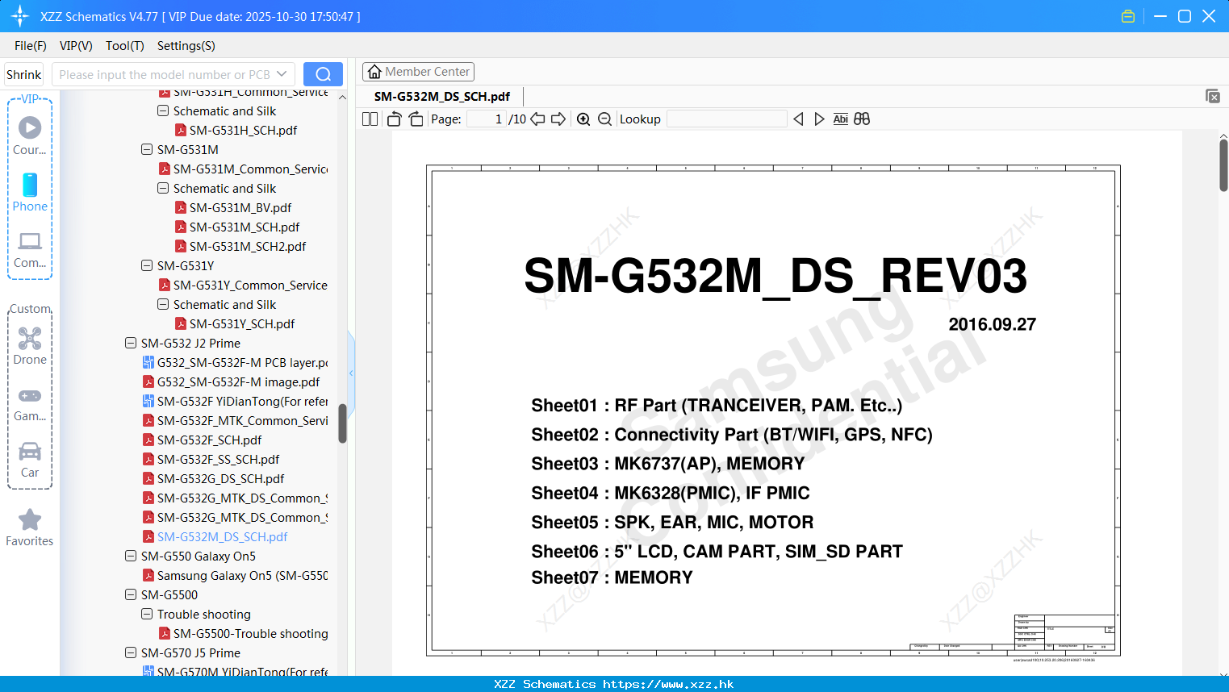Open SM-G5500-Trouble shooting file
This screenshot has height=692, width=1229.
(x=250, y=633)
